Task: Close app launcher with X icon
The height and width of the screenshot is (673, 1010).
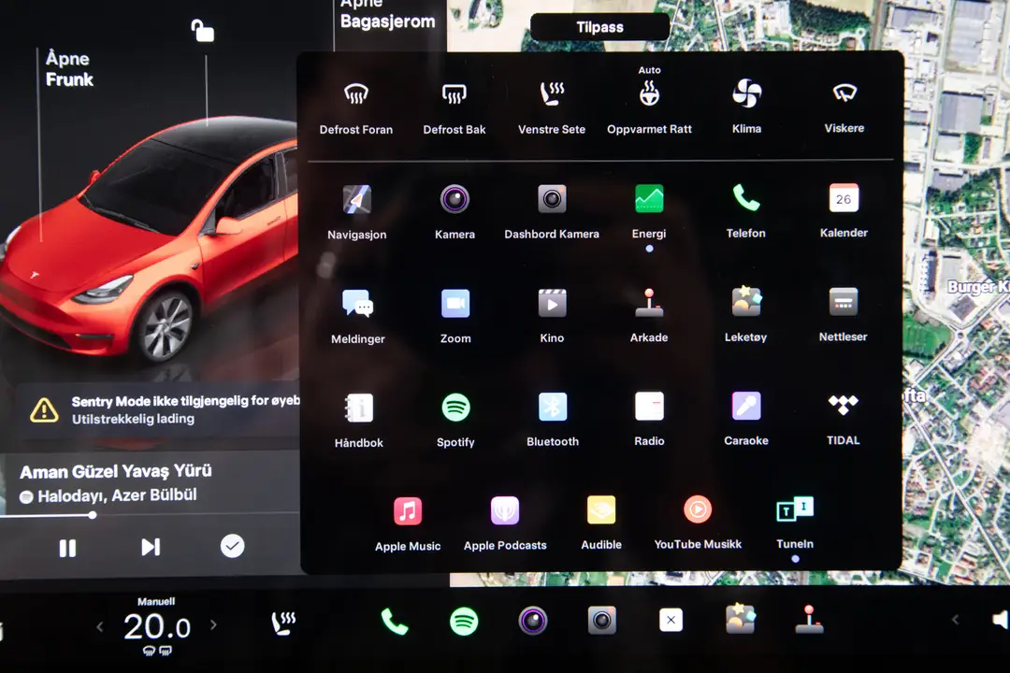Action: tap(671, 621)
